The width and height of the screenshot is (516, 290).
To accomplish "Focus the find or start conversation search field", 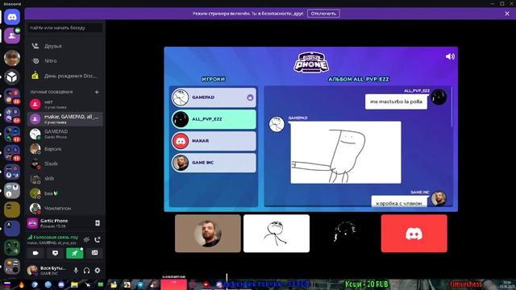I will (x=64, y=28).
